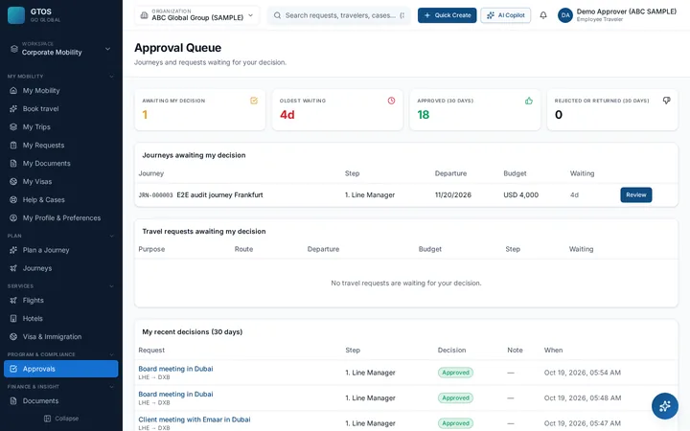Collapse the FINANCE & INSIGHT section
Image resolution: width=690 pixels, height=431 pixels.
pos(111,387)
